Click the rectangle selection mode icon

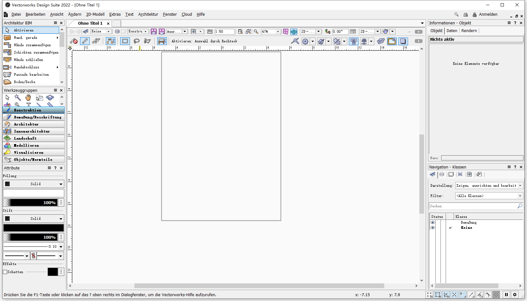point(125,41)
